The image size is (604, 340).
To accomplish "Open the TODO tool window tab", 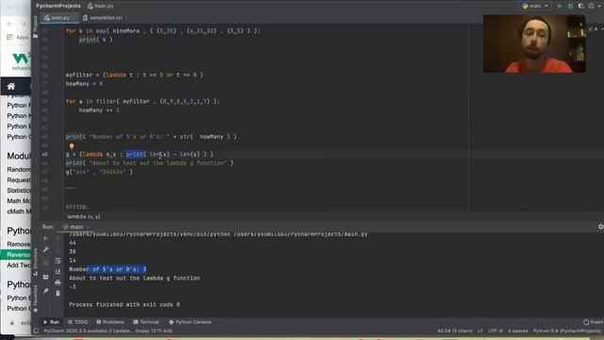I will tap(77, 322).
